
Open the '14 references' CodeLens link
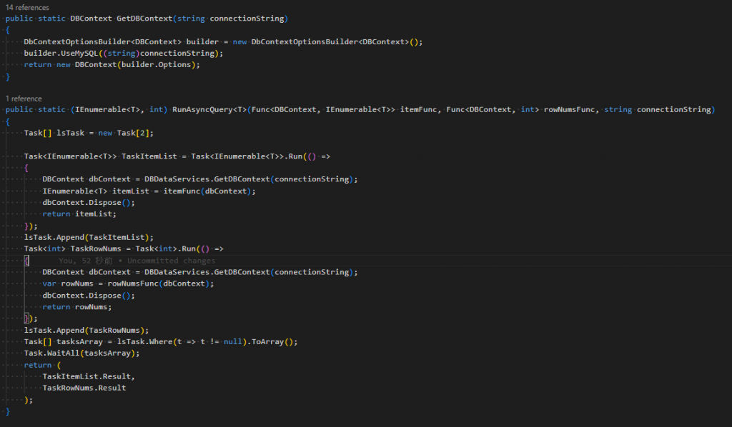pyautogui.click(x=27, y=7)
